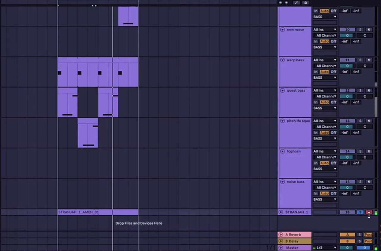
Task: Unfold the B Delay return track
Action: point(281,241)
